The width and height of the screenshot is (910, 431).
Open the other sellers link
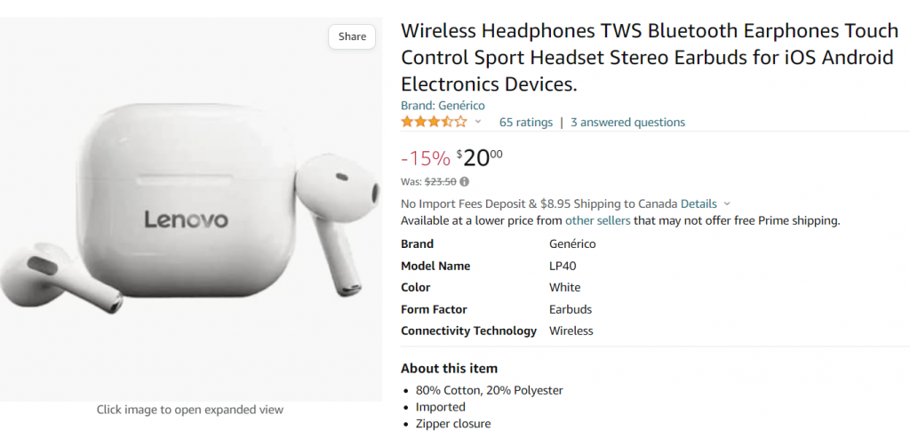[x=597, y=220]
